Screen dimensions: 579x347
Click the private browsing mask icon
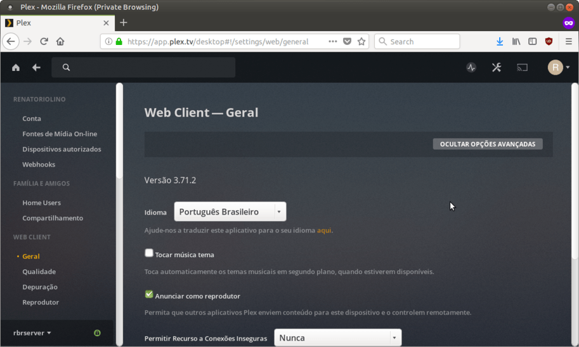tap(569, 23)
